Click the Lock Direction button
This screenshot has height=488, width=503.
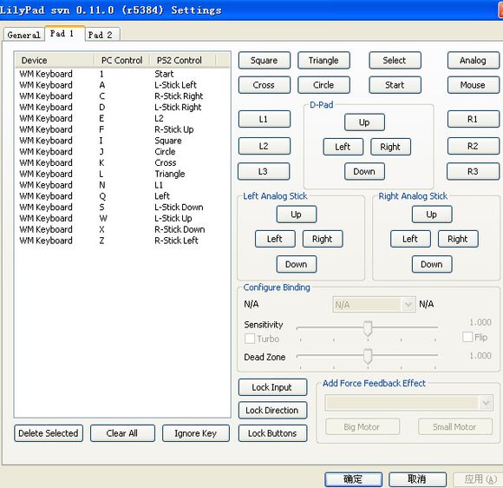pyautogui.click(x=272, y=410)
